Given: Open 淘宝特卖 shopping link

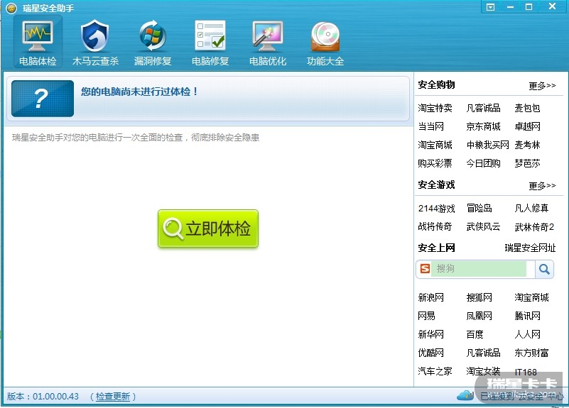Looking at the screenshot, I should [435, 108].
